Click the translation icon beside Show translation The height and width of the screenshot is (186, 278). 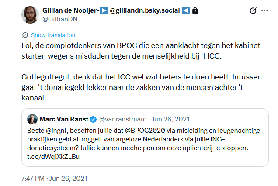25,35
